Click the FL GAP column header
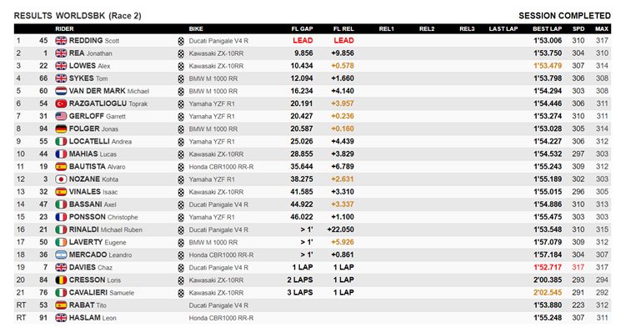The height and width of the screenshot is (328, 621). click(x=303, y=28)
